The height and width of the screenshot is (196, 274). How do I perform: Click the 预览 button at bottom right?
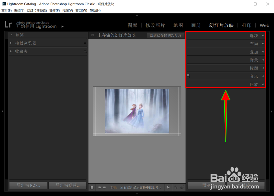pos(207,185)
